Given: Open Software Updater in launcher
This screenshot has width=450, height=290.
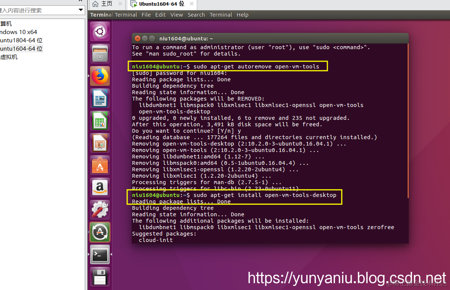Looking at the screenshot, I should click(x=100, y=233).
